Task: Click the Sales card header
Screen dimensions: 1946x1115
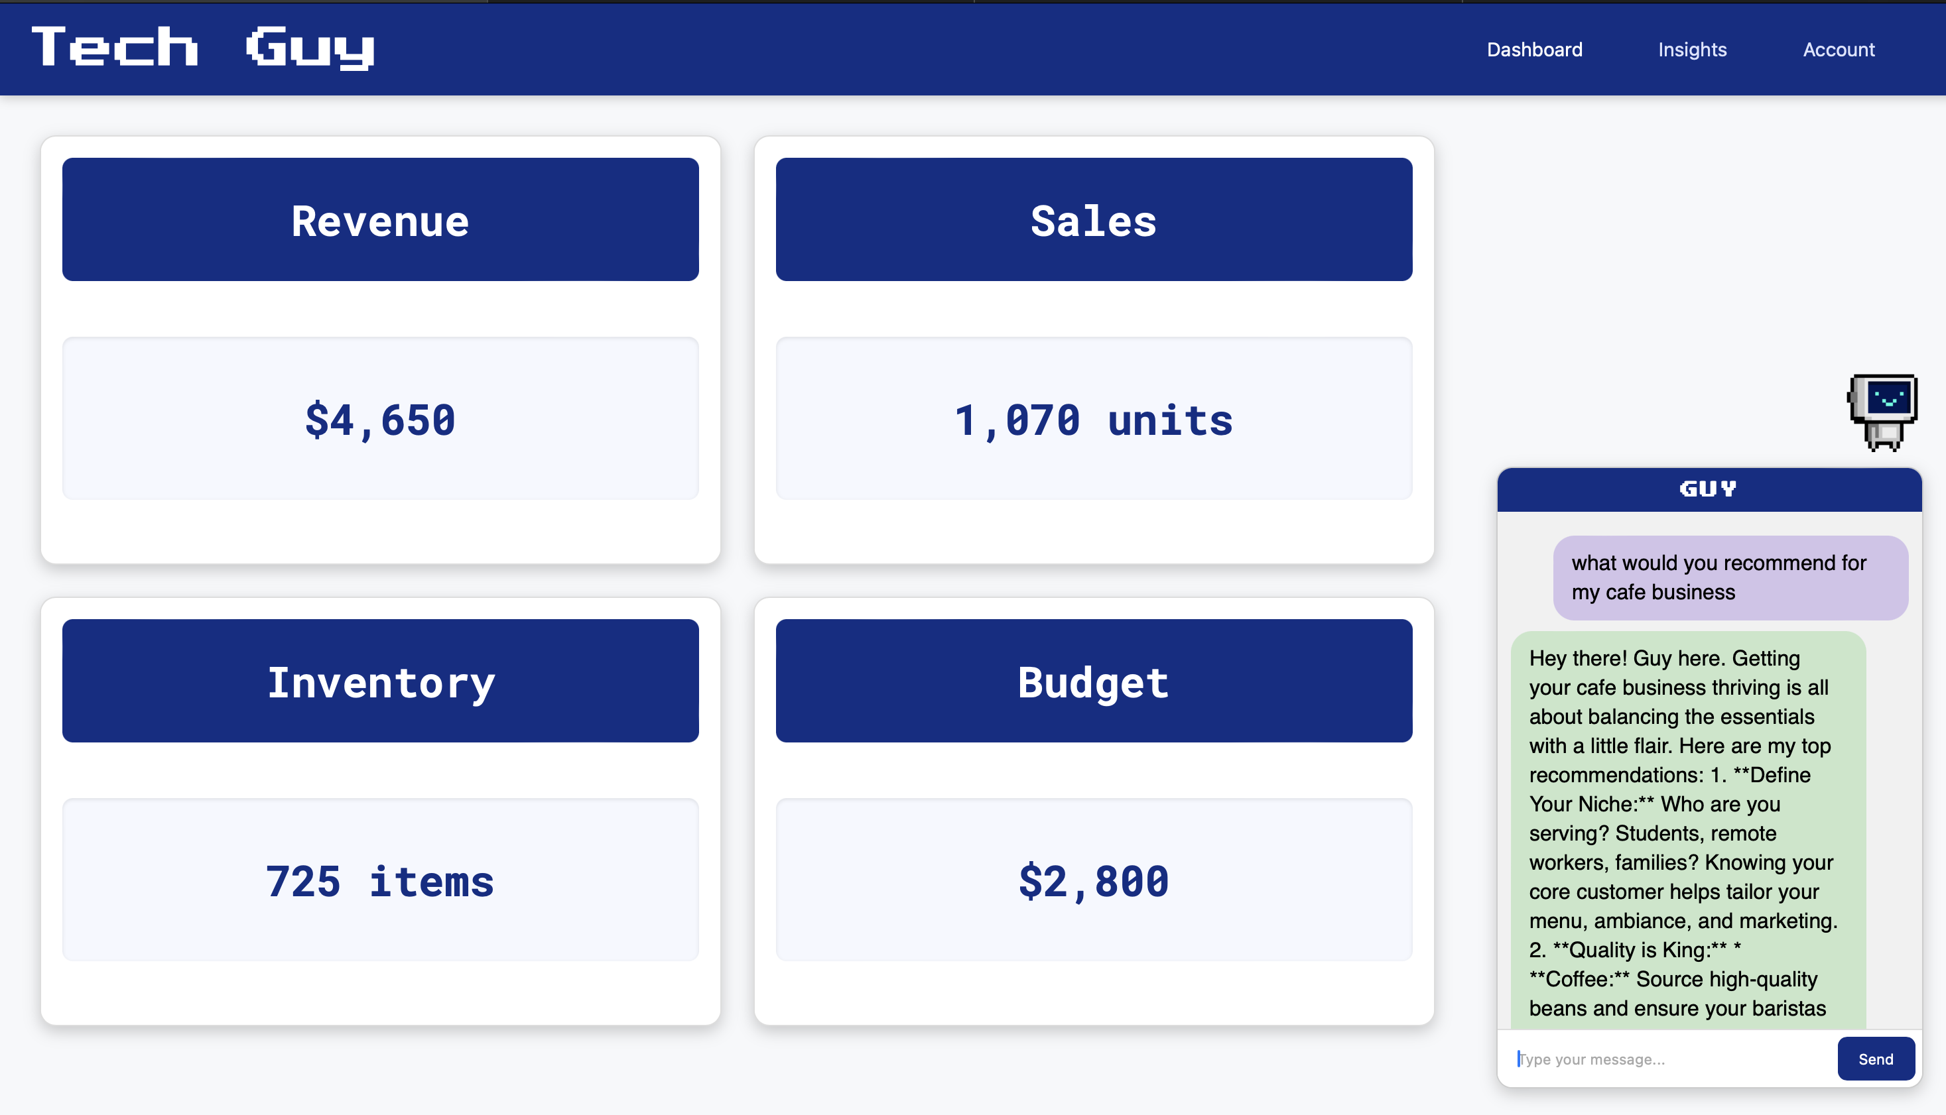Action: [1093, 220]
